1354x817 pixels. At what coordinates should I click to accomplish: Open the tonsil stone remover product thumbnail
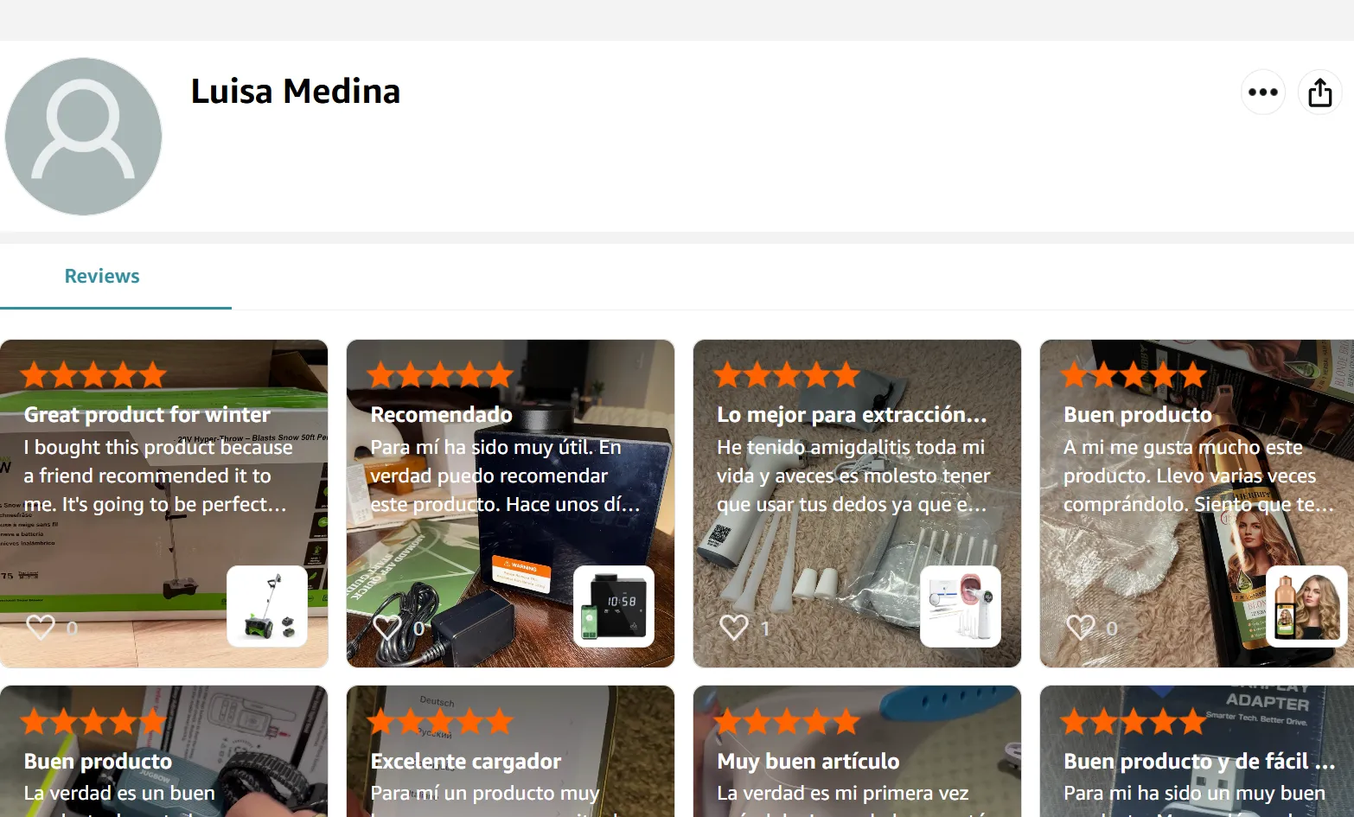961,606
